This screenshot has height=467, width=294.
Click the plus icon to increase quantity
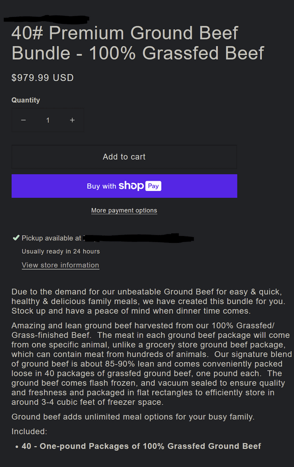(x=72, y=120)
